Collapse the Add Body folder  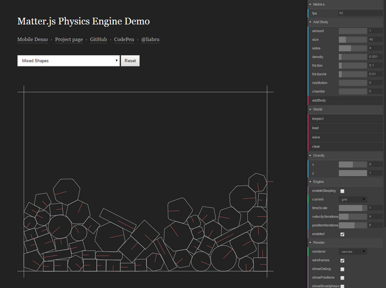pos(321,22)
